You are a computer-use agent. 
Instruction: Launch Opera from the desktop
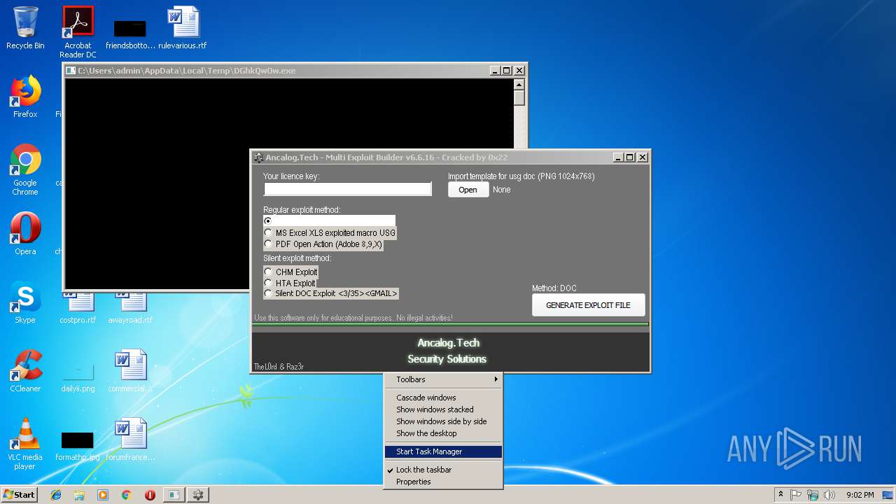(x=25, y=234)
